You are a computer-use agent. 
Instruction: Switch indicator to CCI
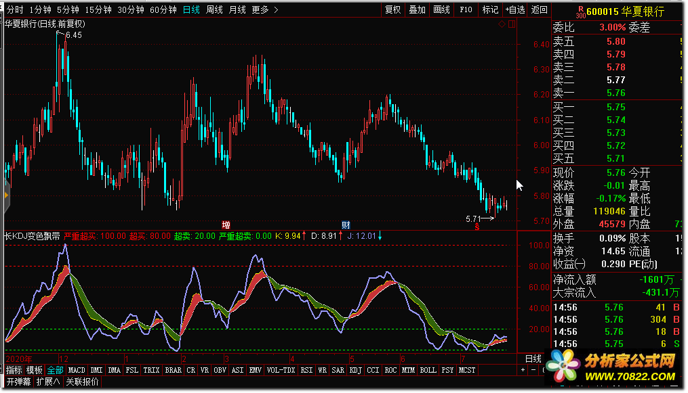373,370
